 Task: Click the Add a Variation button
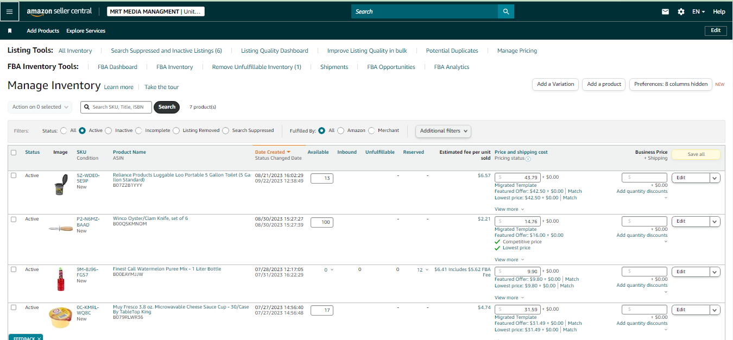(x=555, y=84)
